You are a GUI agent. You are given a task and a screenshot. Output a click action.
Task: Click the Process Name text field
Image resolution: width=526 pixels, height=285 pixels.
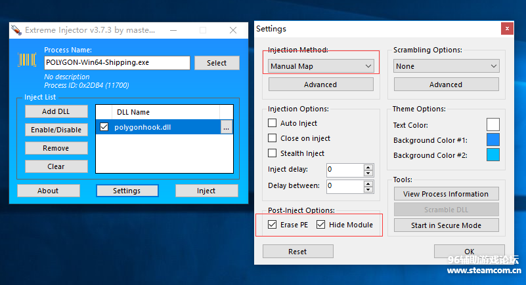[x=117, y=63]
